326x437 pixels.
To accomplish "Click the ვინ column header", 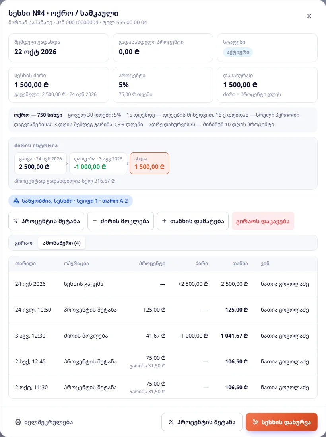I will 265,263.
